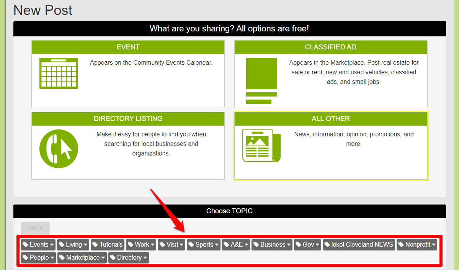Viewport: 459px width, 270px height.
Task: Click the classified ad document icon
Action: 261,81
